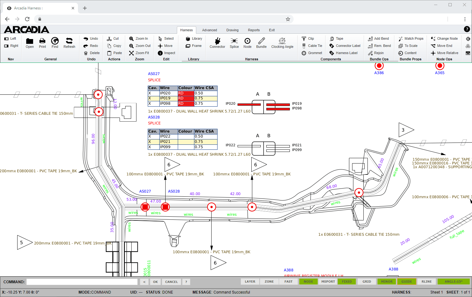Open the Clocking Angle tool
This screenshot has width=472, height=297.
(x=282, y=41)
